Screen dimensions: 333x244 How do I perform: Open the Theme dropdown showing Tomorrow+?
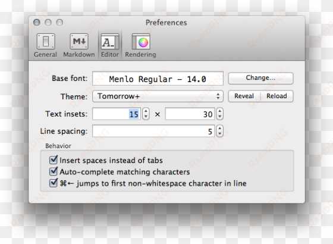(x=158, y=96)
